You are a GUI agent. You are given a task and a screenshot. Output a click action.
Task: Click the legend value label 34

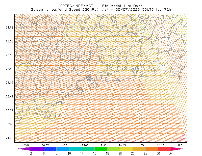click(171, 153)
